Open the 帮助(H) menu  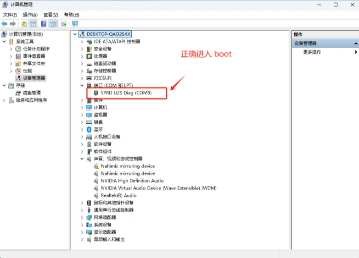coord(72,15)
